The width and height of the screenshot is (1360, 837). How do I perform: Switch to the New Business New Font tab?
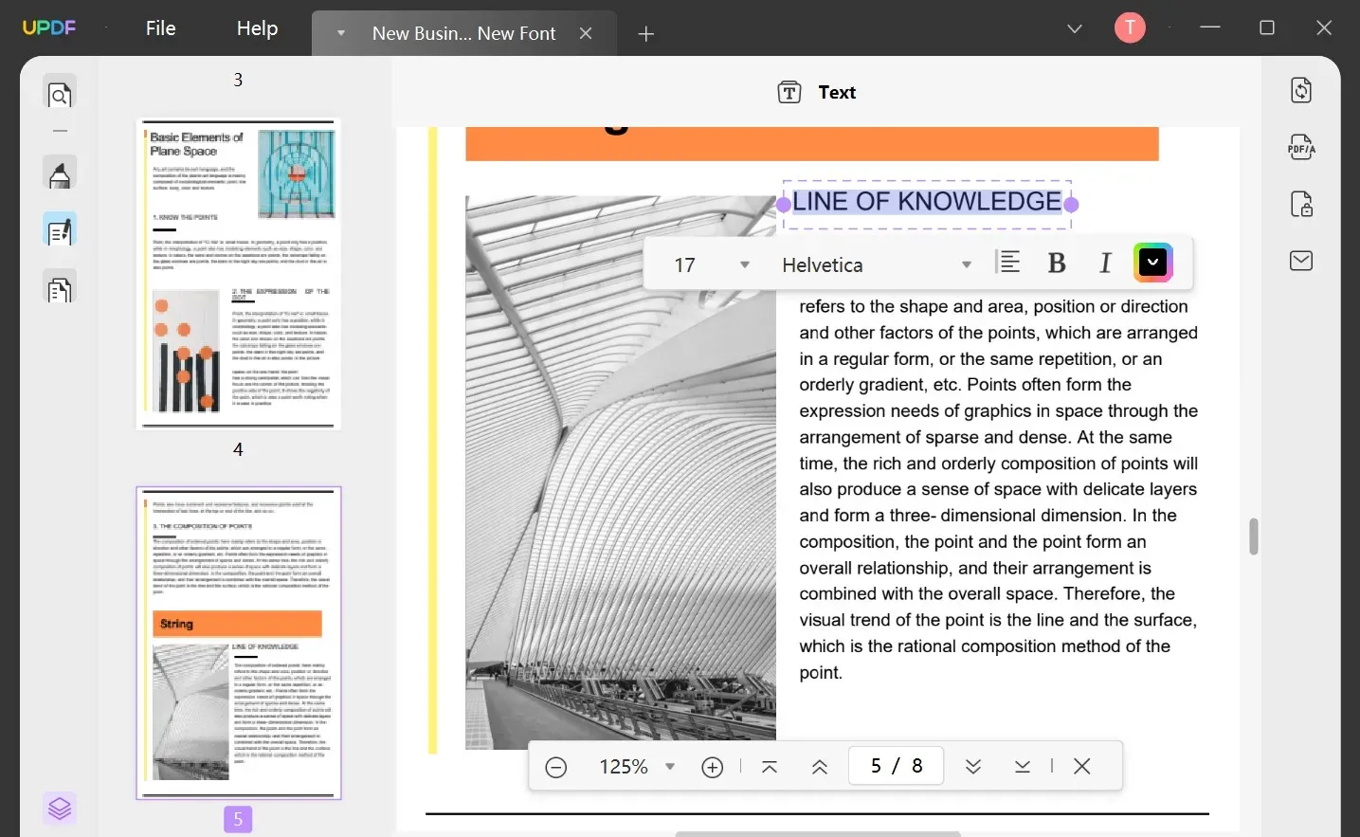[463, 33]
